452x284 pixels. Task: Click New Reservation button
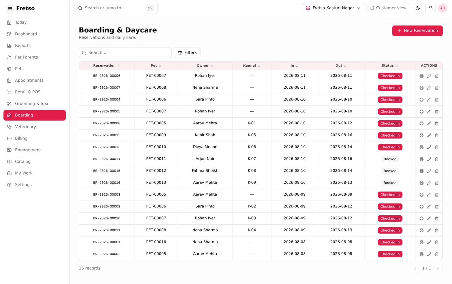[x=417, y=31]
